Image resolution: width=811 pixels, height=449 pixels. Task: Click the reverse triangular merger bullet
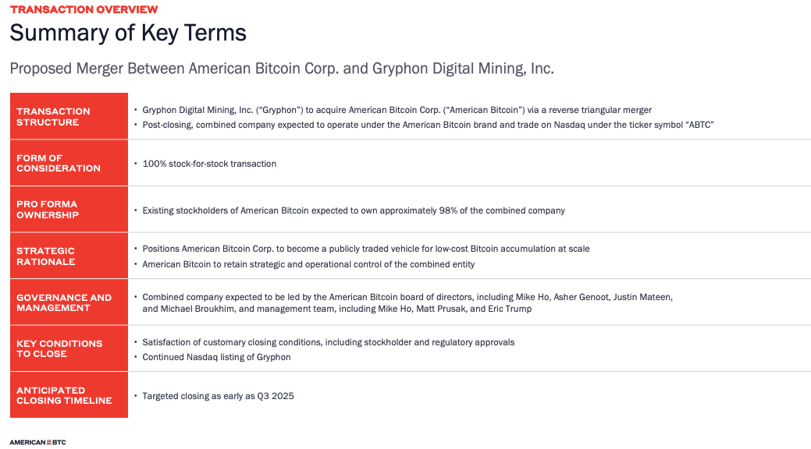point(397,110)
